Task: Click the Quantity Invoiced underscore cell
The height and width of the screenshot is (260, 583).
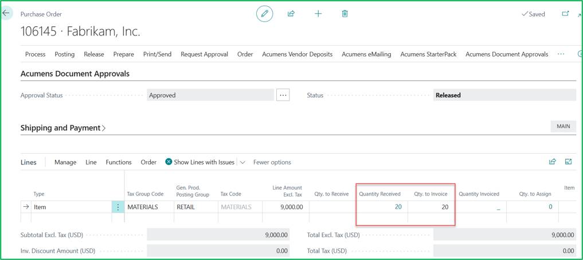Action: tap(481, 207)
